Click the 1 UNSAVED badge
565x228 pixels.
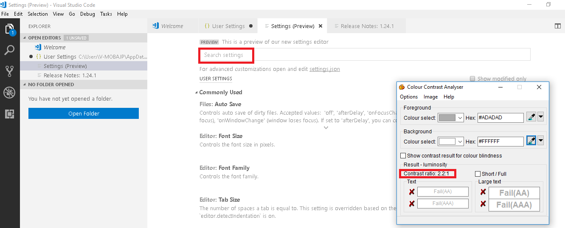click(x=76, y=38)
